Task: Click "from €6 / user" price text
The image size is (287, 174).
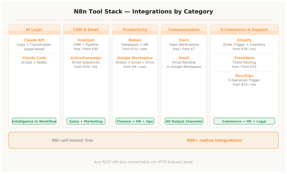Action: [x=135, y=67]
